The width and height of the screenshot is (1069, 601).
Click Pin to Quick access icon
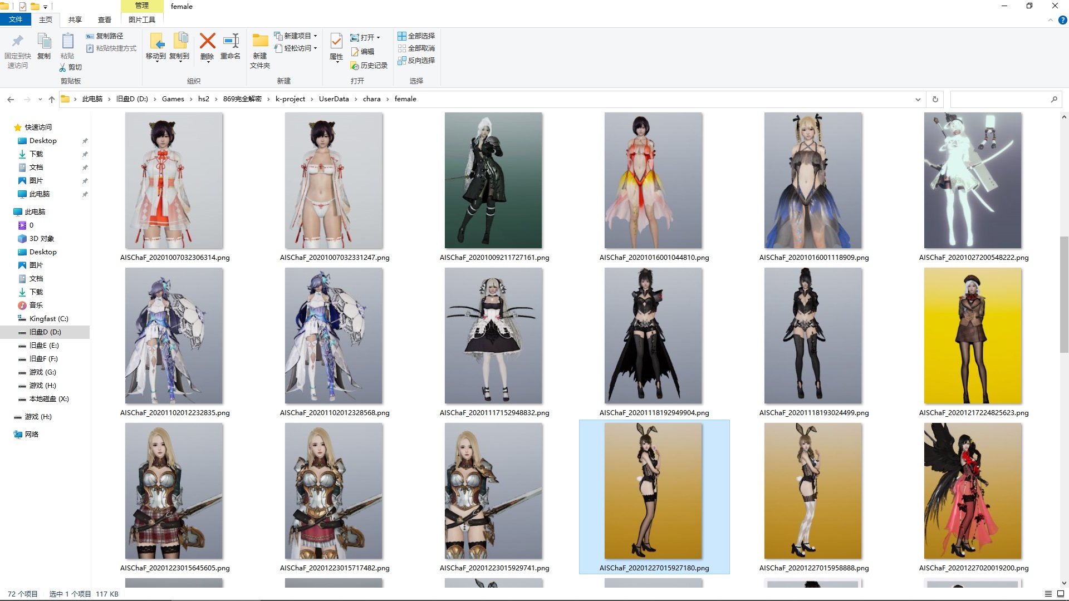click(17, 41)
